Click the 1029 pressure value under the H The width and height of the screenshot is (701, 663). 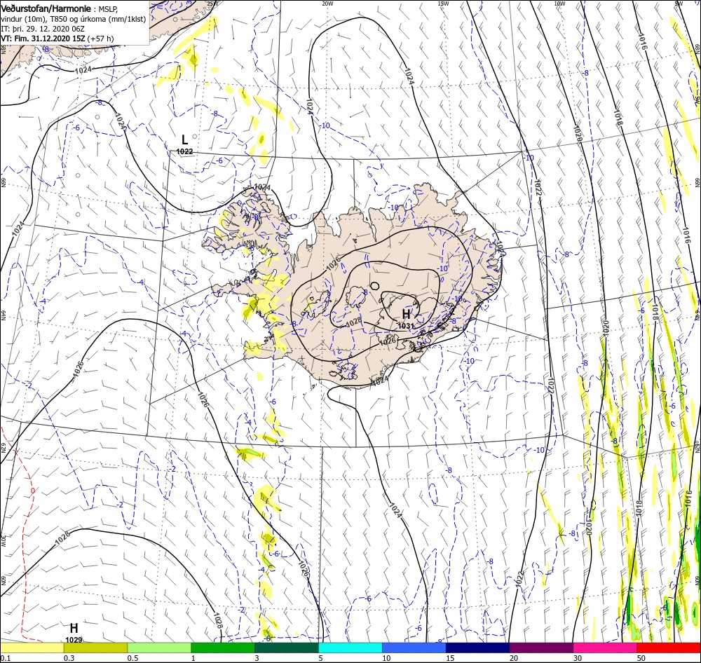click(74, 640)
